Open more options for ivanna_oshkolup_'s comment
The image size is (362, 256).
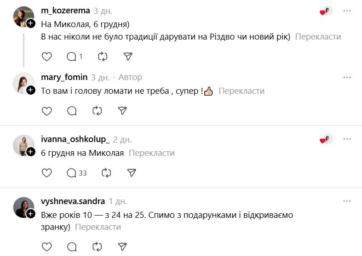point(347,139)
